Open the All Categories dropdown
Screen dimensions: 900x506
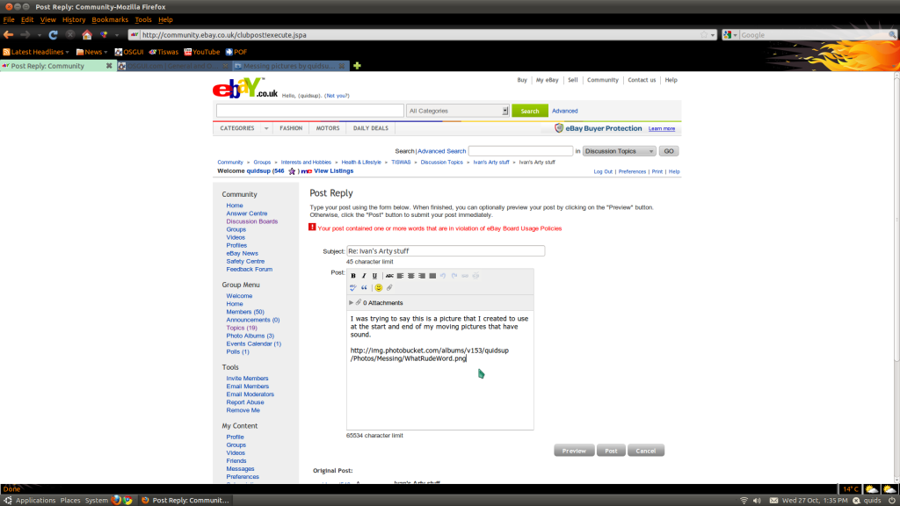pos(457,111)
